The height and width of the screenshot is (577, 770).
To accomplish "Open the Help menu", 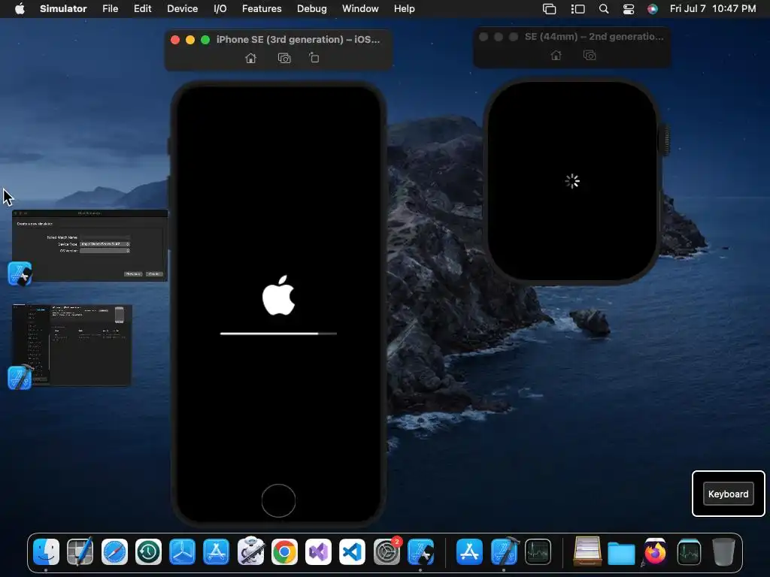I will click(x=404, y=9).
